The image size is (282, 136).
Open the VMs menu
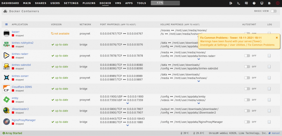pos(118,3)
